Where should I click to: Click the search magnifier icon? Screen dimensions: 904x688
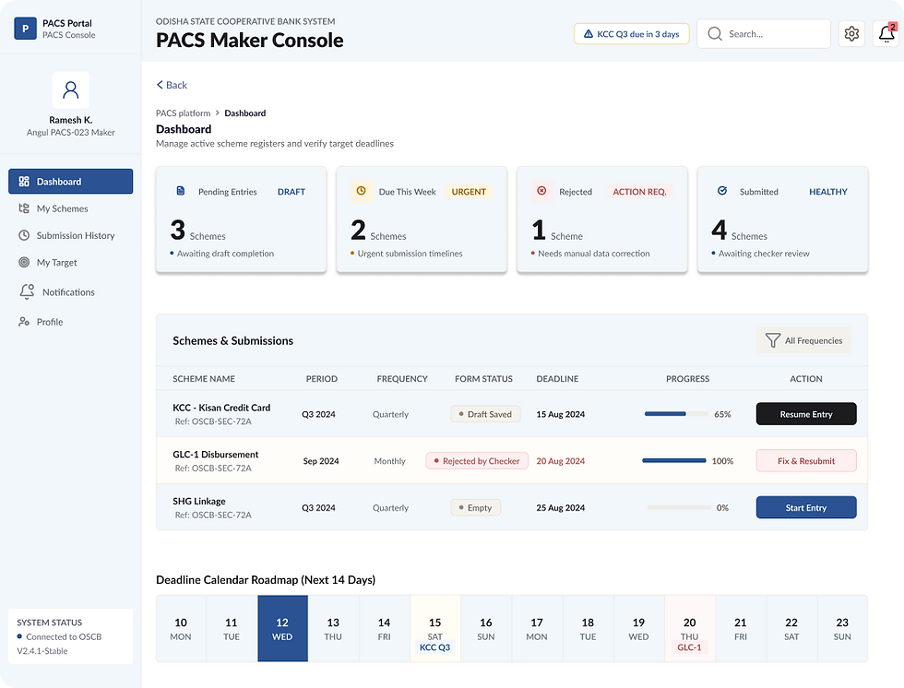(714, 34)
